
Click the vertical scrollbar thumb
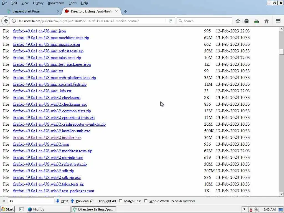click(x=282, y=52)
